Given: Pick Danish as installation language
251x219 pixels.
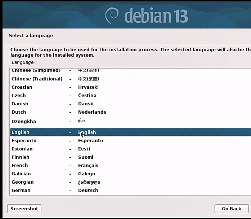Looking at the screenshot, I should coord(20,104).
